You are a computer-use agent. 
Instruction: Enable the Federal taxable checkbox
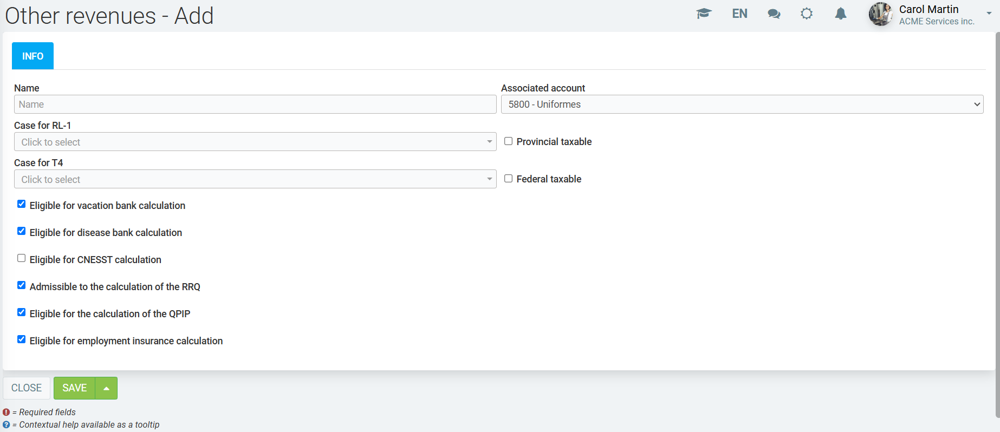pyautogui.click(x=508, y=179)
